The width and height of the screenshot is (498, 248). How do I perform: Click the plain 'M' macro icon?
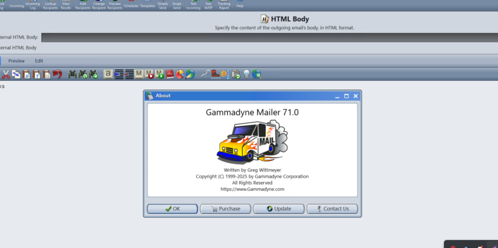coord(139,75)
